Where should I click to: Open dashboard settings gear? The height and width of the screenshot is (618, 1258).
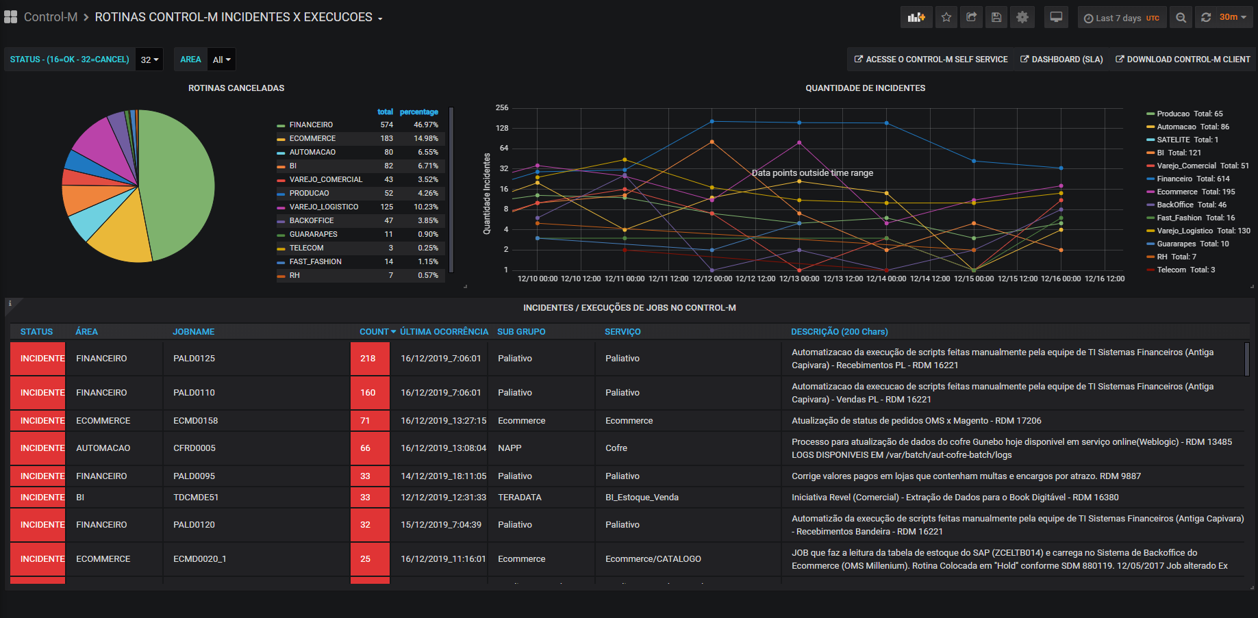1022,18
